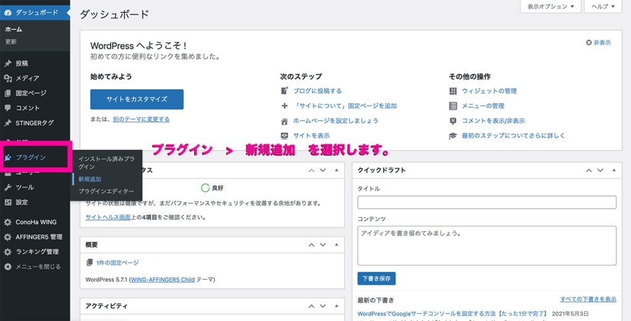Collapse the site health panel triangle toggle

pyautogui.click(x=337, y=170)
